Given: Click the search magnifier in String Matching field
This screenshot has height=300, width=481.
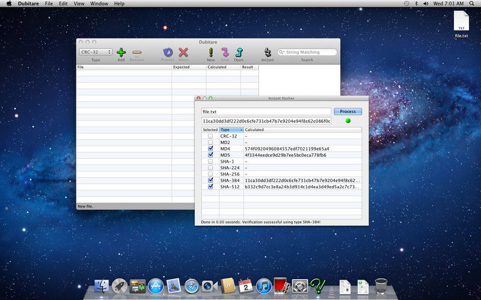Looking at the screenshot, I should click(x=281, y=52).
